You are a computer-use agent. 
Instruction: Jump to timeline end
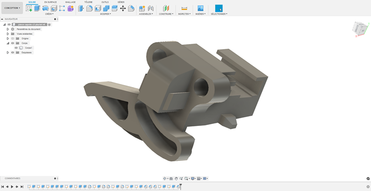(x=22, y=186)
